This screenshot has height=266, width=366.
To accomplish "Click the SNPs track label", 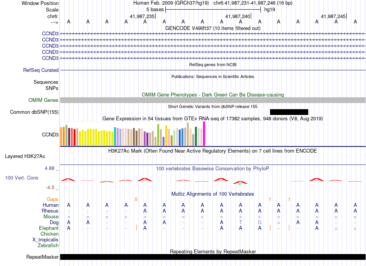I will (52, 88).
